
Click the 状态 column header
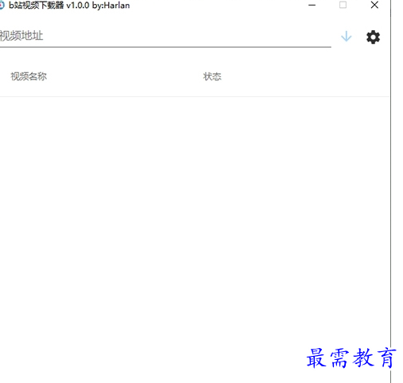point(212,76)
